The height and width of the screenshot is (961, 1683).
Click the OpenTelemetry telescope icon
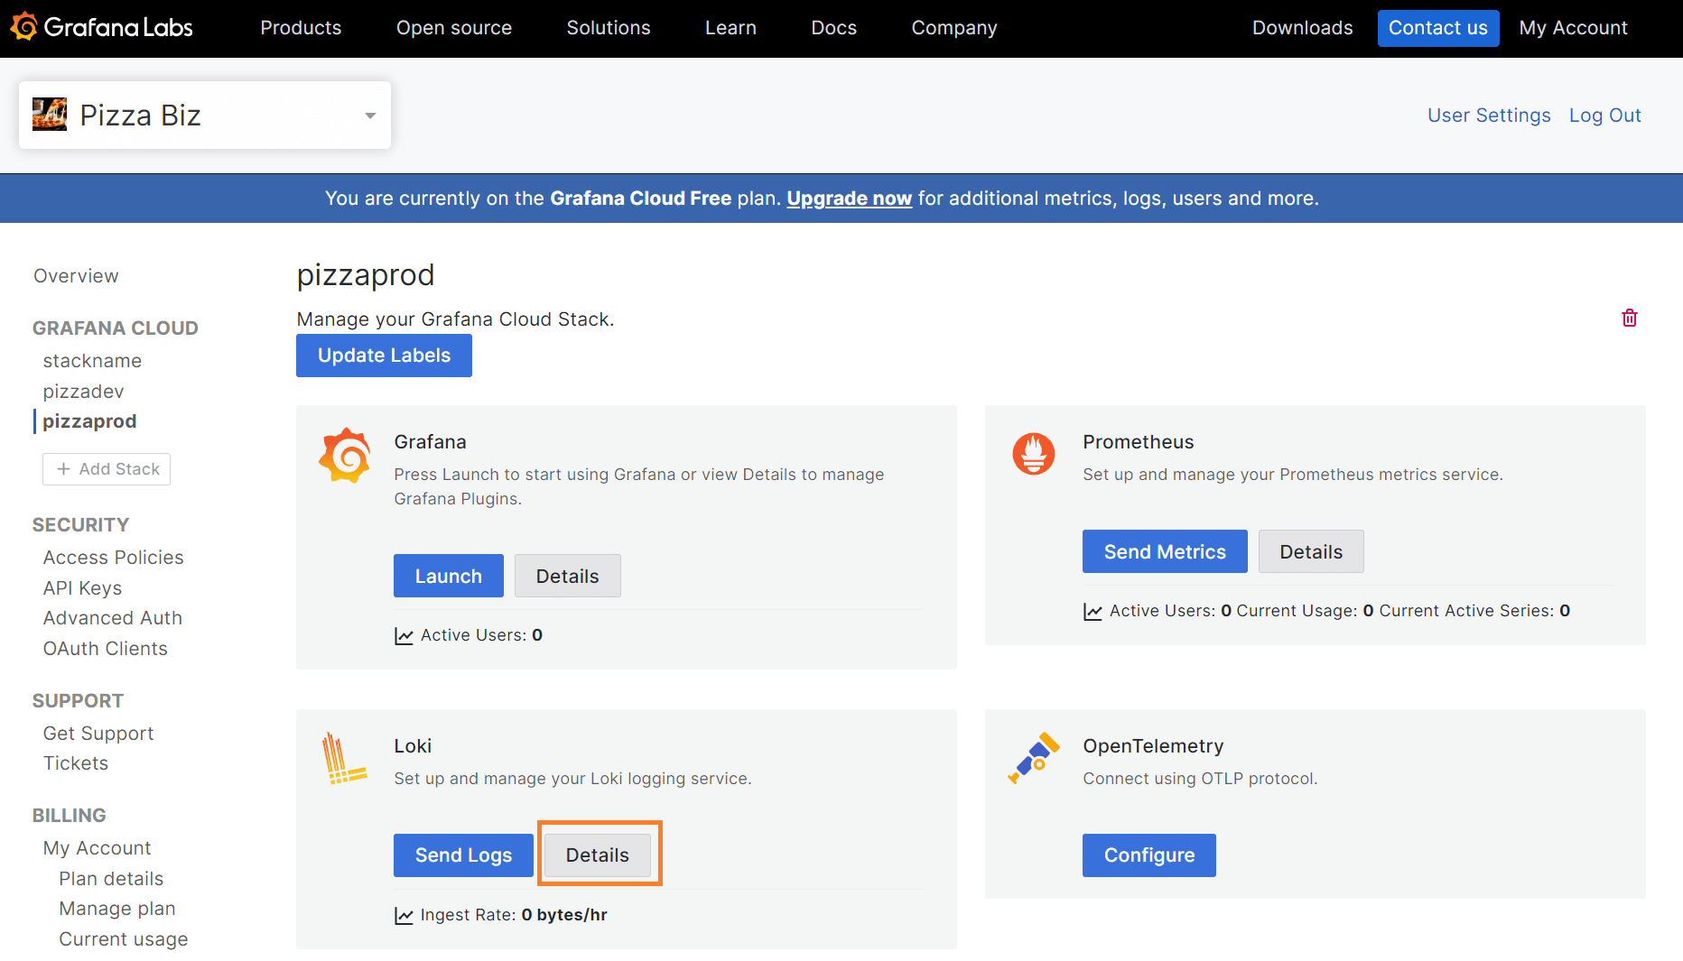point(1034,758)
